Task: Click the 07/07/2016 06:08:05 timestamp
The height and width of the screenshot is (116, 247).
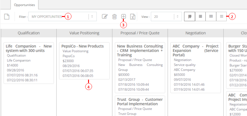Action: point(78,76)
